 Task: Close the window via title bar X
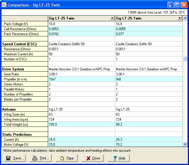click(184, 5)
